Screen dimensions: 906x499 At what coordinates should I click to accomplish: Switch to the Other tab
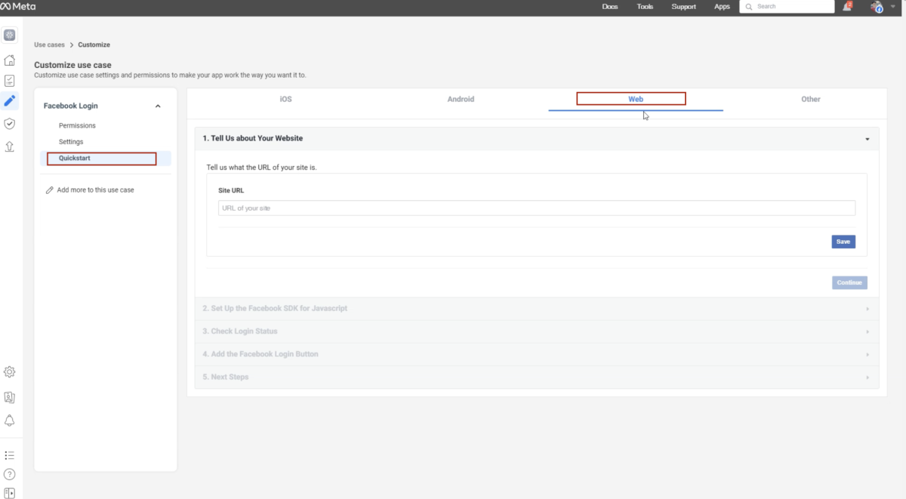pyautogui.click(x=811, y=99)
